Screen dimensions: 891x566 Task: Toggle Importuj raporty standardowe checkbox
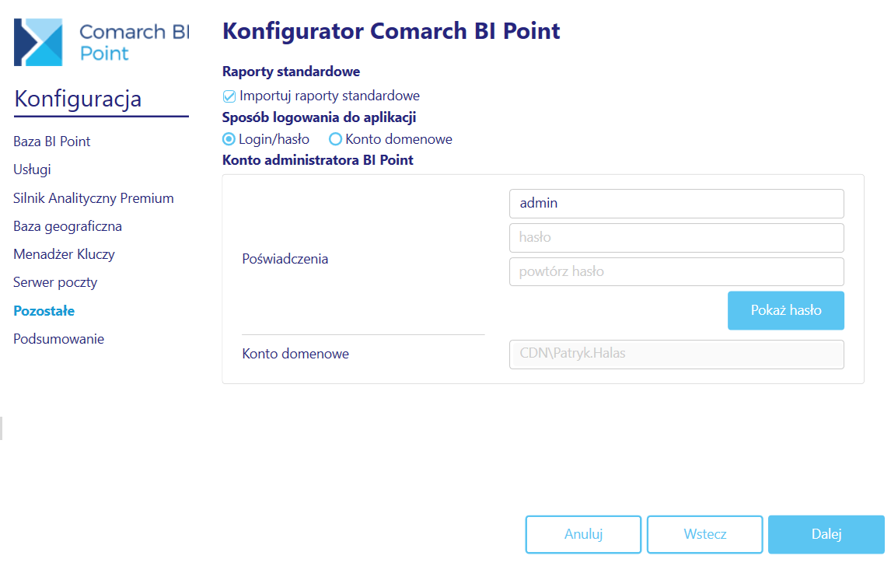coord(229,96)
